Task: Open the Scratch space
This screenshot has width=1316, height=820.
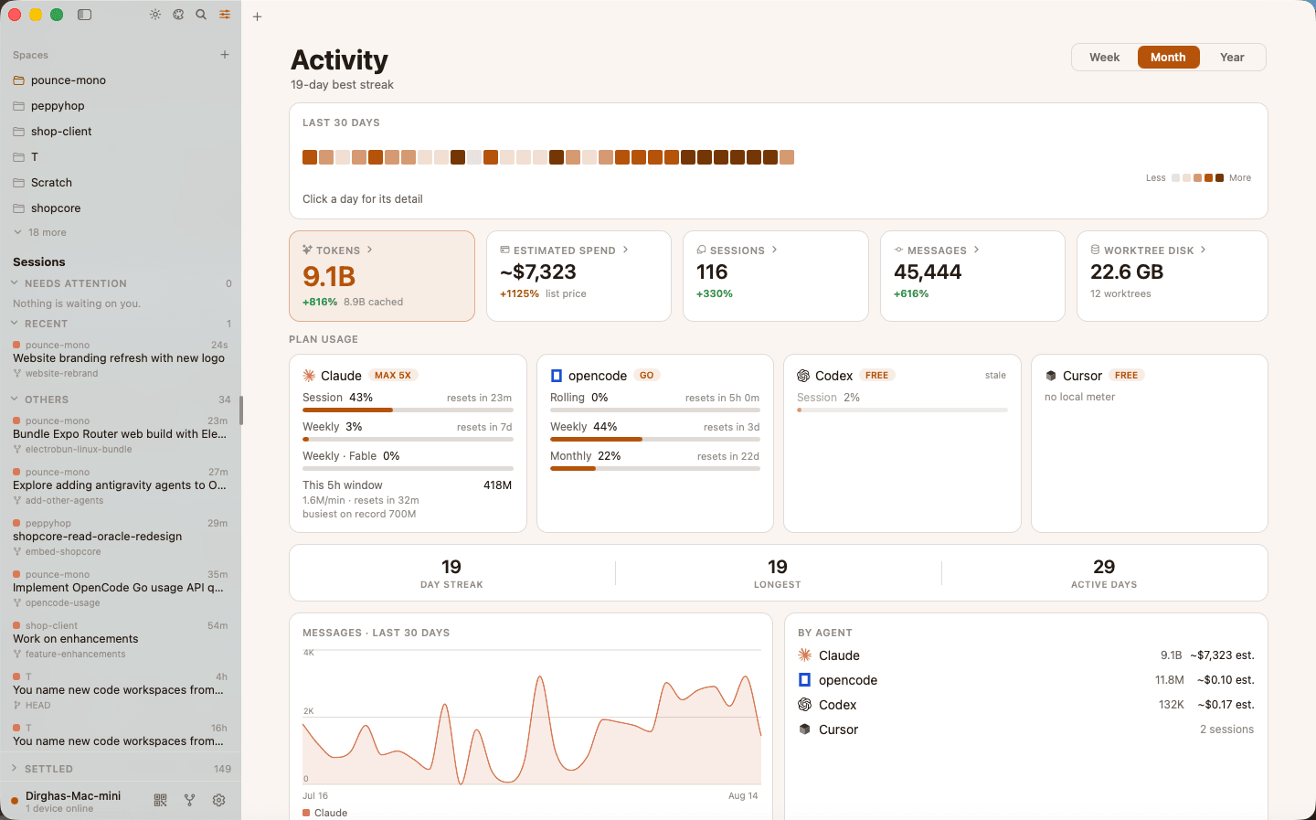Action: (121, 183)
